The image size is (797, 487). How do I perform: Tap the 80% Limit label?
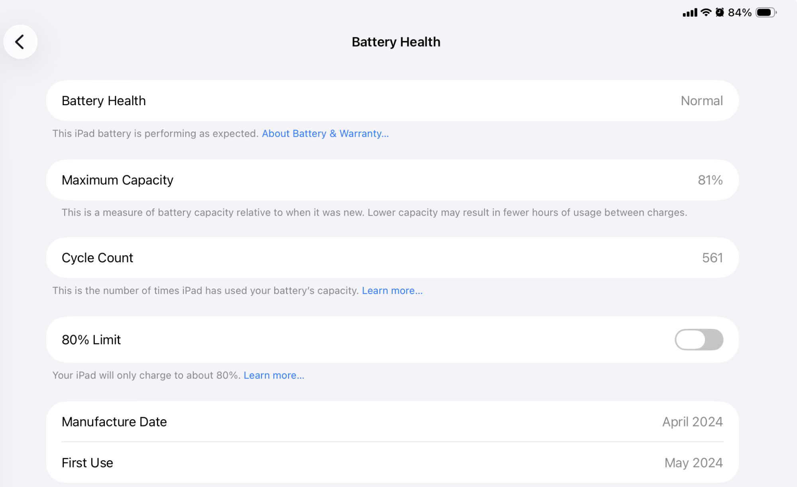point(91,340)
